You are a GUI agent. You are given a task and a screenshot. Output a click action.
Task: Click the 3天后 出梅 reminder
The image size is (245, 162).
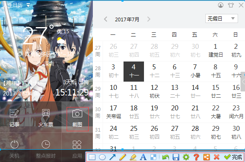[76, 82]
